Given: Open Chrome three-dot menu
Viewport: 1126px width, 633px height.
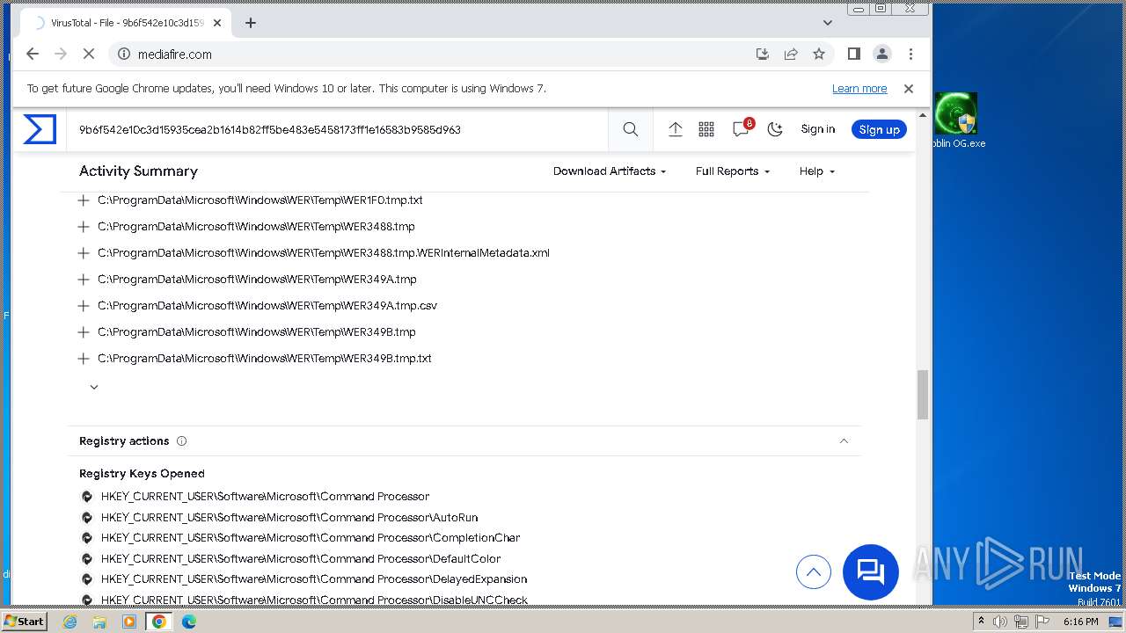Looking at the screenshot, I should [910, 54].
